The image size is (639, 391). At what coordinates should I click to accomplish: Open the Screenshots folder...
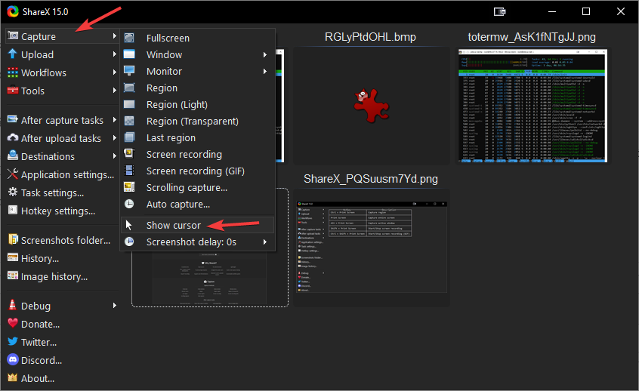(x=66, y=240)
